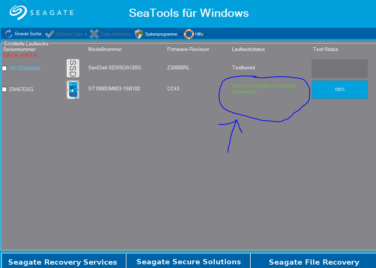The image size is (376, 268).
Task: Click firmware revision CC43
Action: click(173, 88)
